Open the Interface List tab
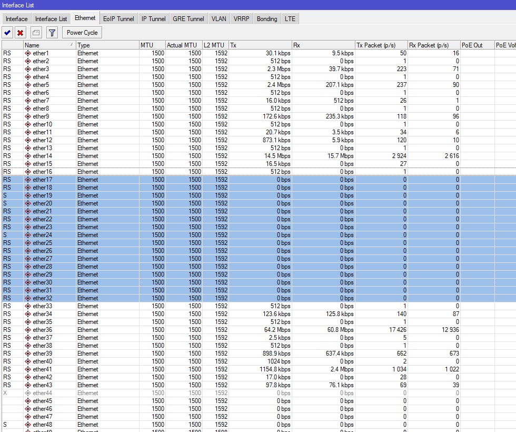 click(51, 19)
